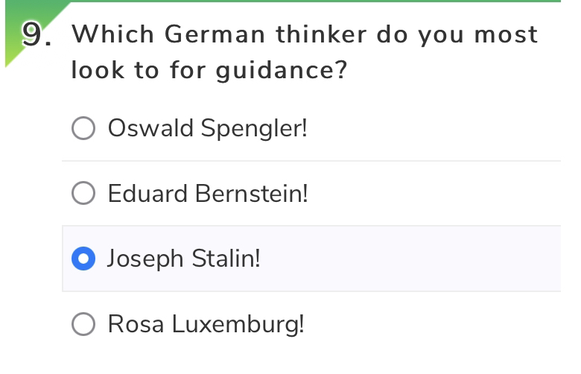This screenshot has width=581, height=374.
Task: Click the word "most" in the question
Action: 506,35
